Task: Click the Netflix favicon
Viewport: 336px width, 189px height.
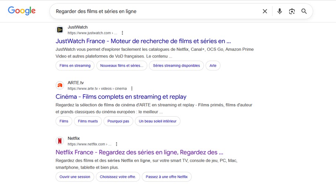Action: [60, 141]
